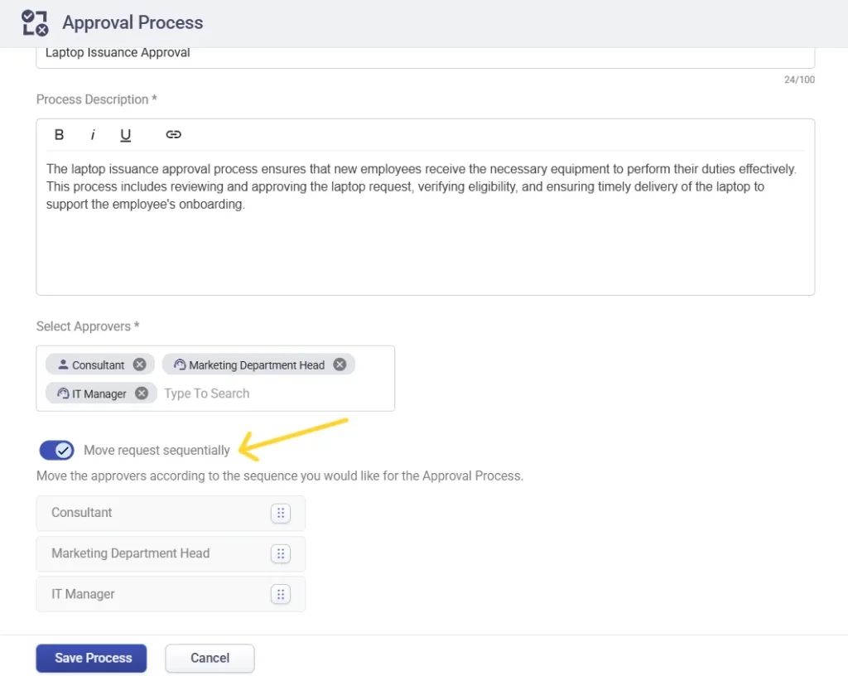Toggle underline formatting in description editor
Image resolution: width=848 pixels, height=676 pixels.
coord(126,135)
